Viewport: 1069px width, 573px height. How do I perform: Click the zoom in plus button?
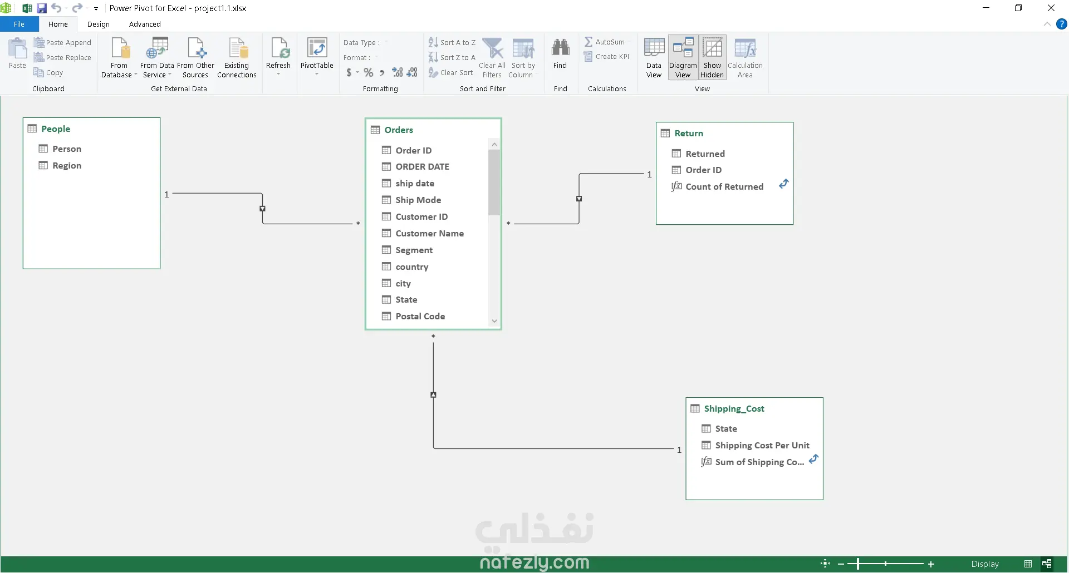pyautogui.click(x=931, y=564)
